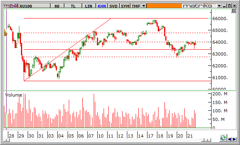Close the chart window
This screenshot has width=240, height=145.
[x=234, y=6]
